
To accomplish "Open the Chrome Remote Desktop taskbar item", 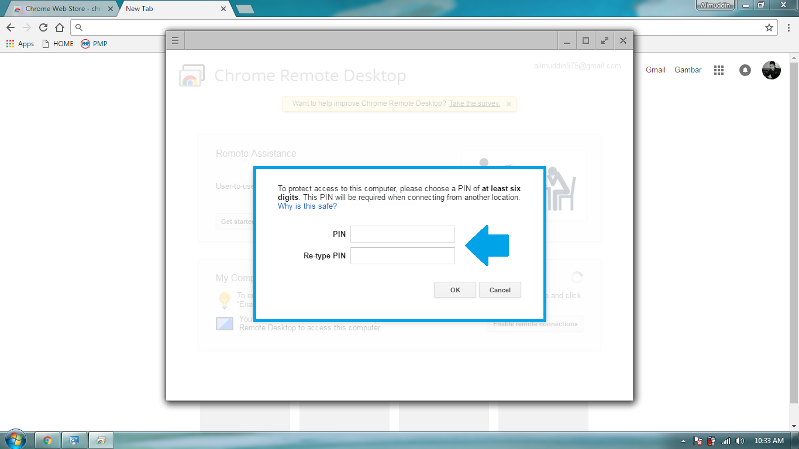I will (x=101, y=440).
